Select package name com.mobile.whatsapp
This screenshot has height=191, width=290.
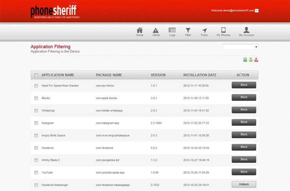click(109, 110)
